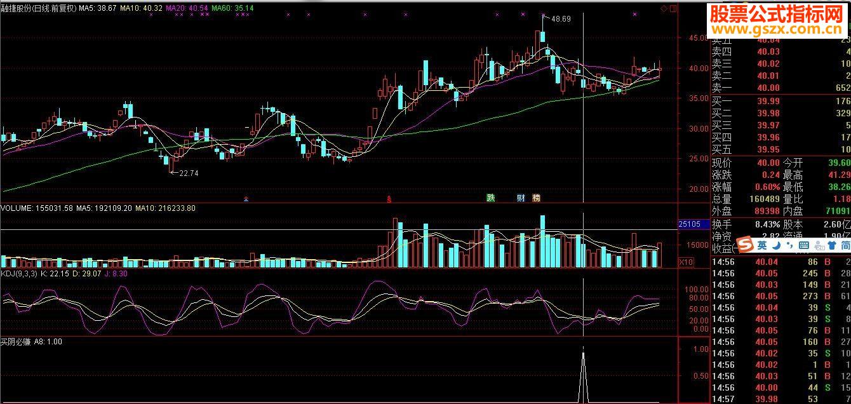Viewport: 851px width, 404px height.
Task: Click the orange 榜 marker on chart
Action: (x=536, y=198)
